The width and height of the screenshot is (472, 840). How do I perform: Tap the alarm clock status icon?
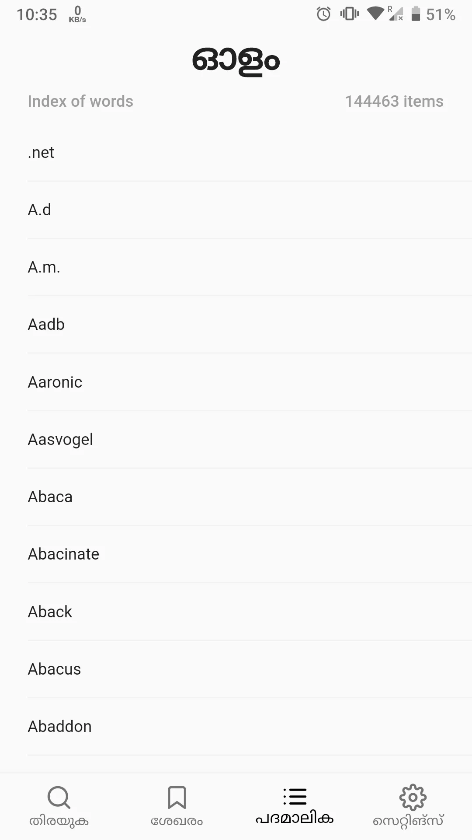pos(323,14)
